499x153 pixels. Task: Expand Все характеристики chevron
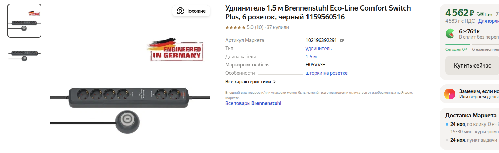pos(275,82)
